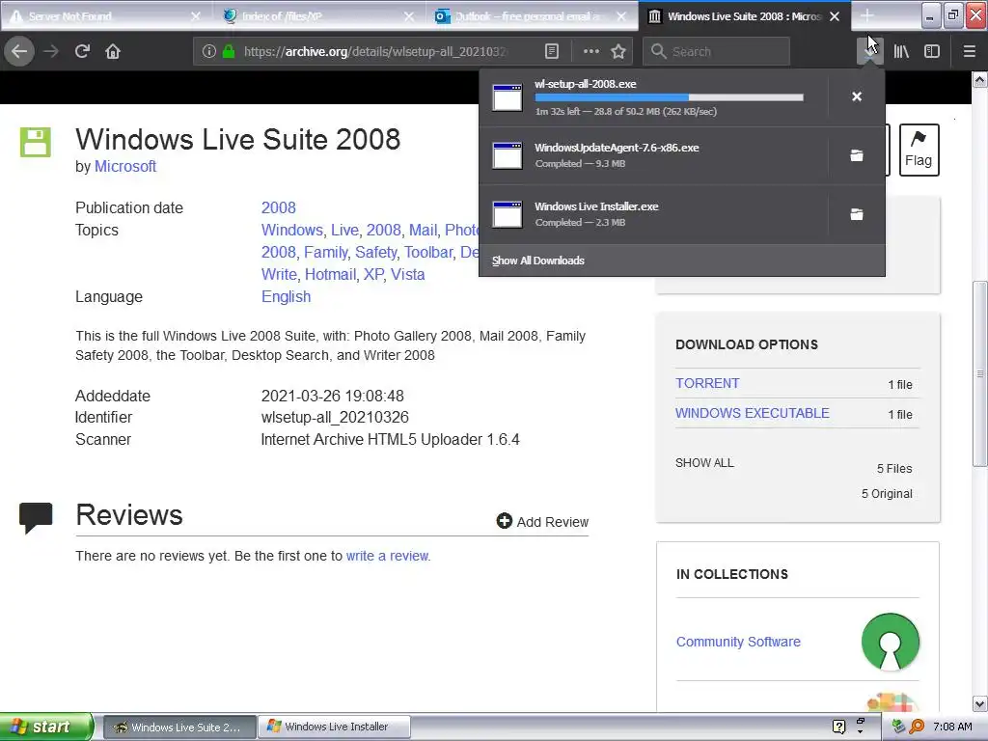Click the Flag button
Viewport: 988px width, 741px height.
(919, 150)
